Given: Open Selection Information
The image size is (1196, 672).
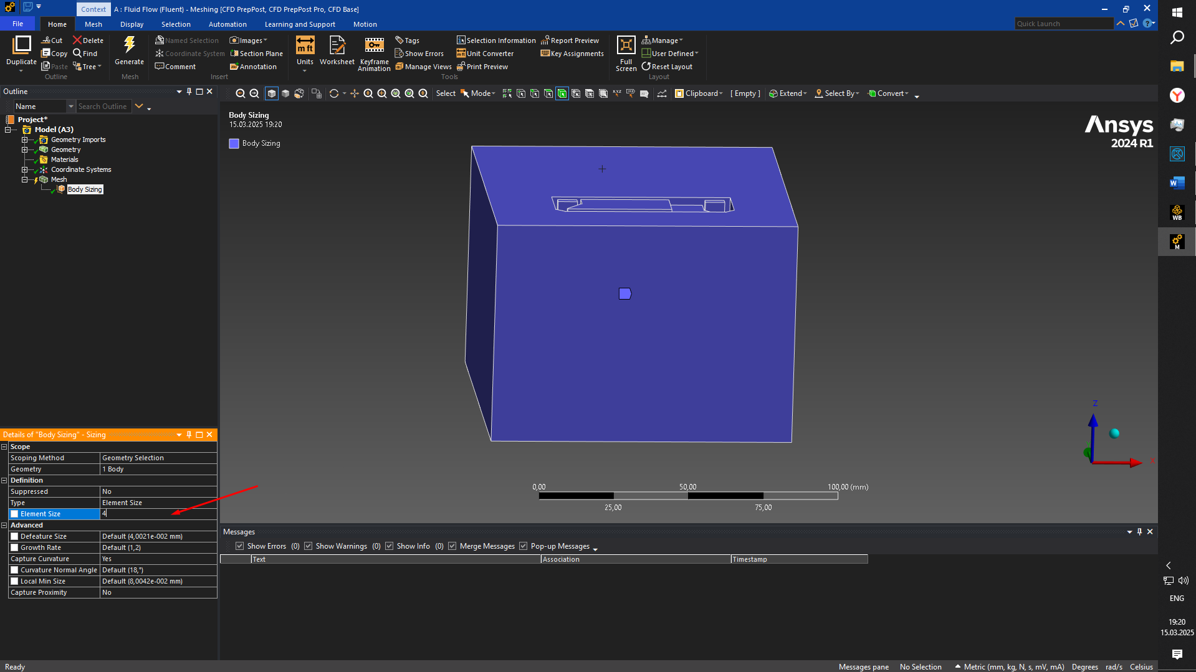Looking at the screenshot, I should point(496,40).
